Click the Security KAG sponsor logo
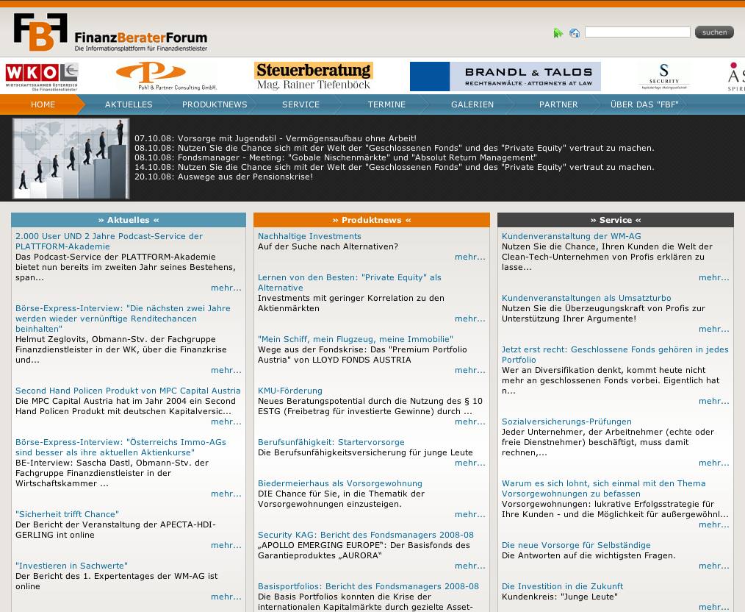 pyautogui.click(x=664, y=76)
